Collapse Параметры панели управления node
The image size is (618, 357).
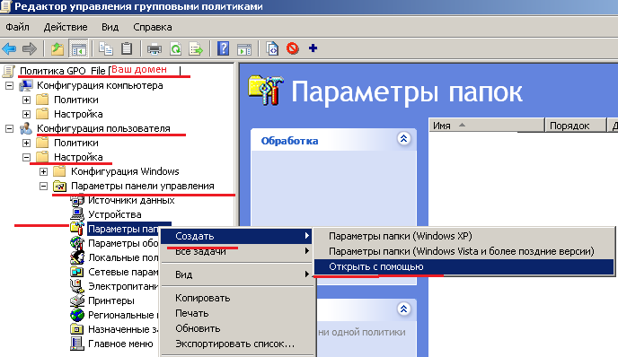43,186
